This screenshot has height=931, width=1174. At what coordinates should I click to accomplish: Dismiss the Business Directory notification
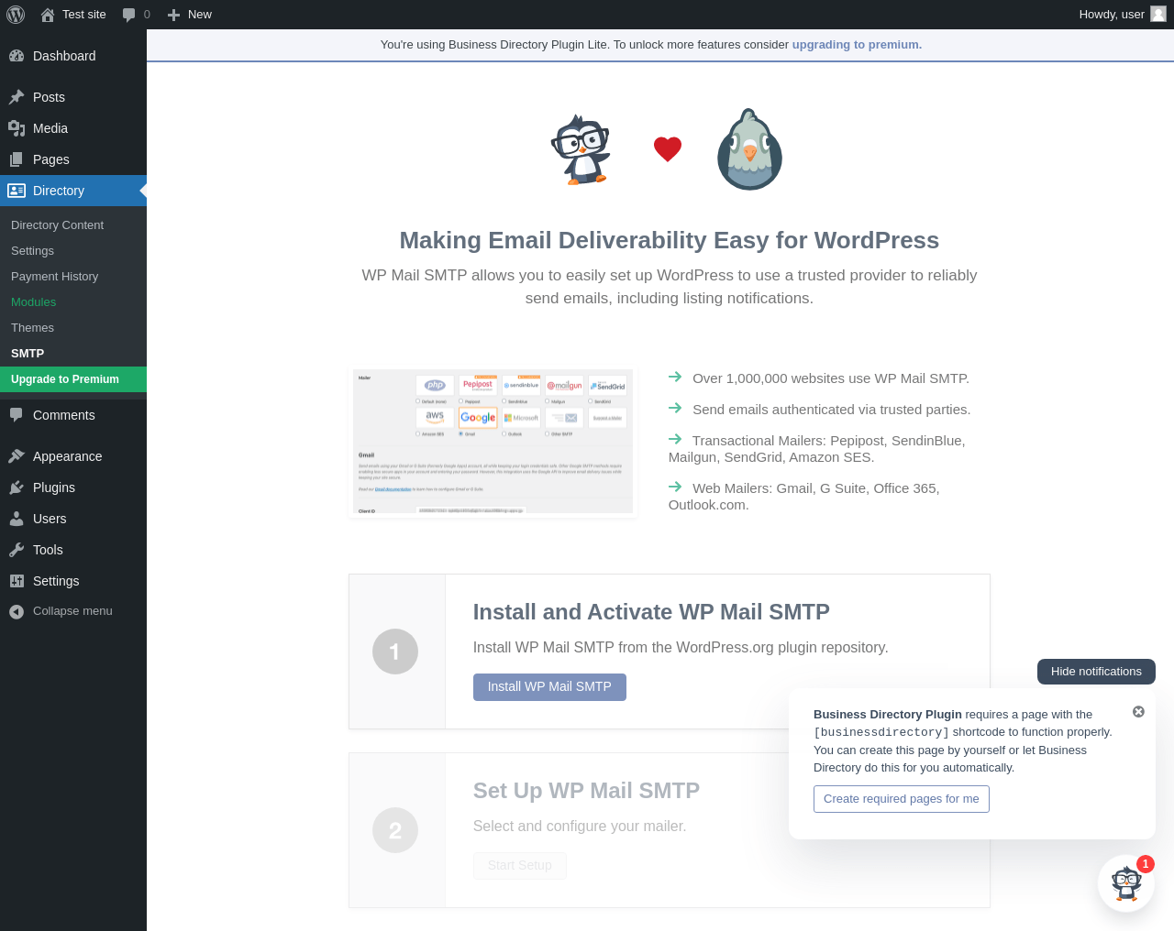pos(1138,712)
